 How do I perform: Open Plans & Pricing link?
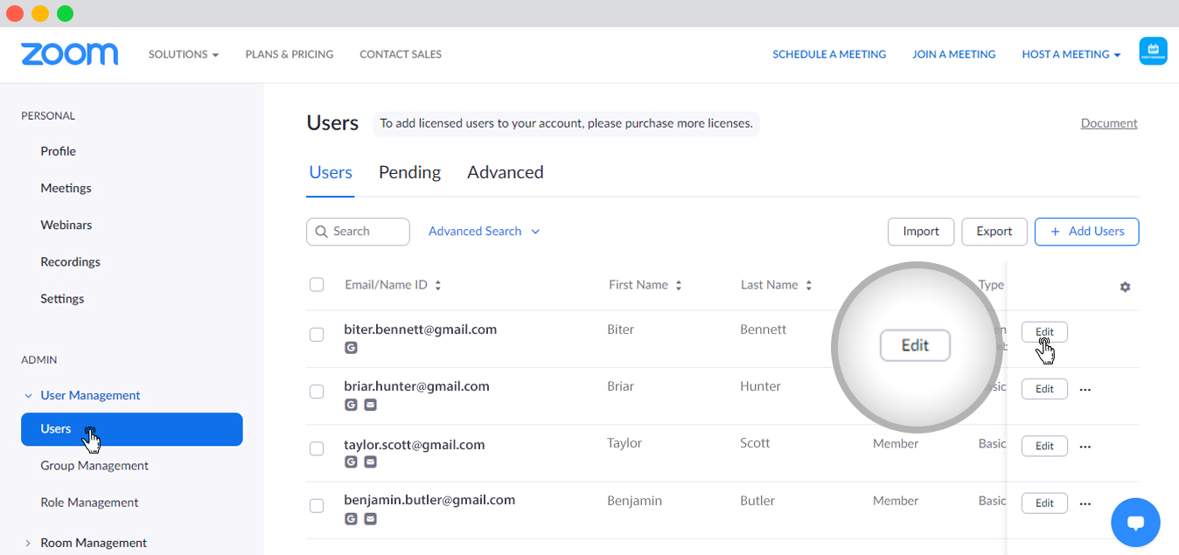click(x=290, y=54)
